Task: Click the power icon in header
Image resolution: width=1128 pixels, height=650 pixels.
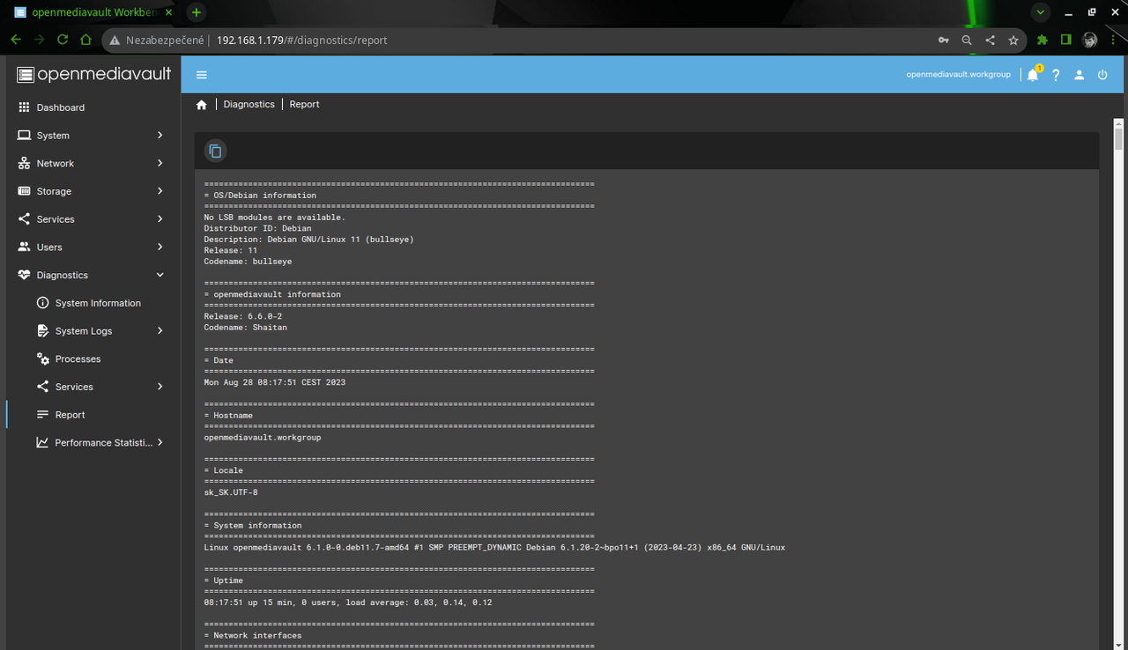Action: tap(1102, 75)
